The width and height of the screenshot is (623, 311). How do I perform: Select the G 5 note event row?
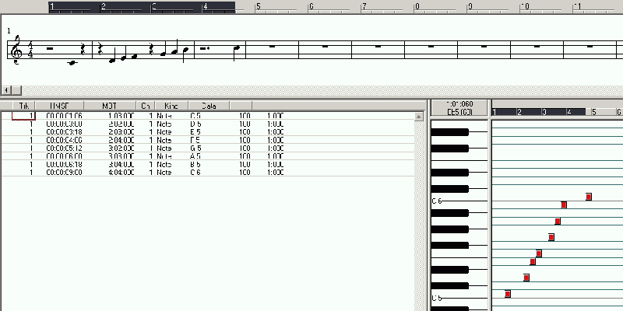click(156, 148)
